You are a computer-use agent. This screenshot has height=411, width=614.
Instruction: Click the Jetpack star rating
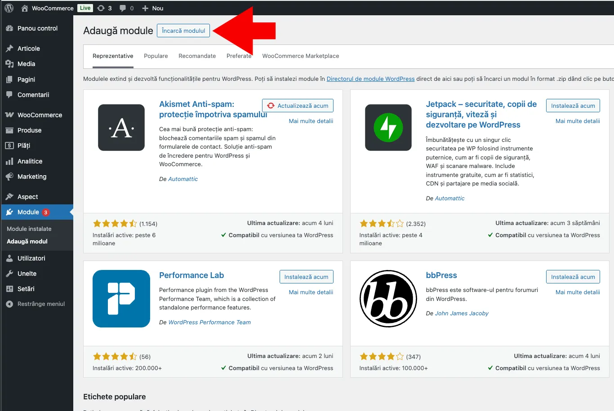point(382,224)
